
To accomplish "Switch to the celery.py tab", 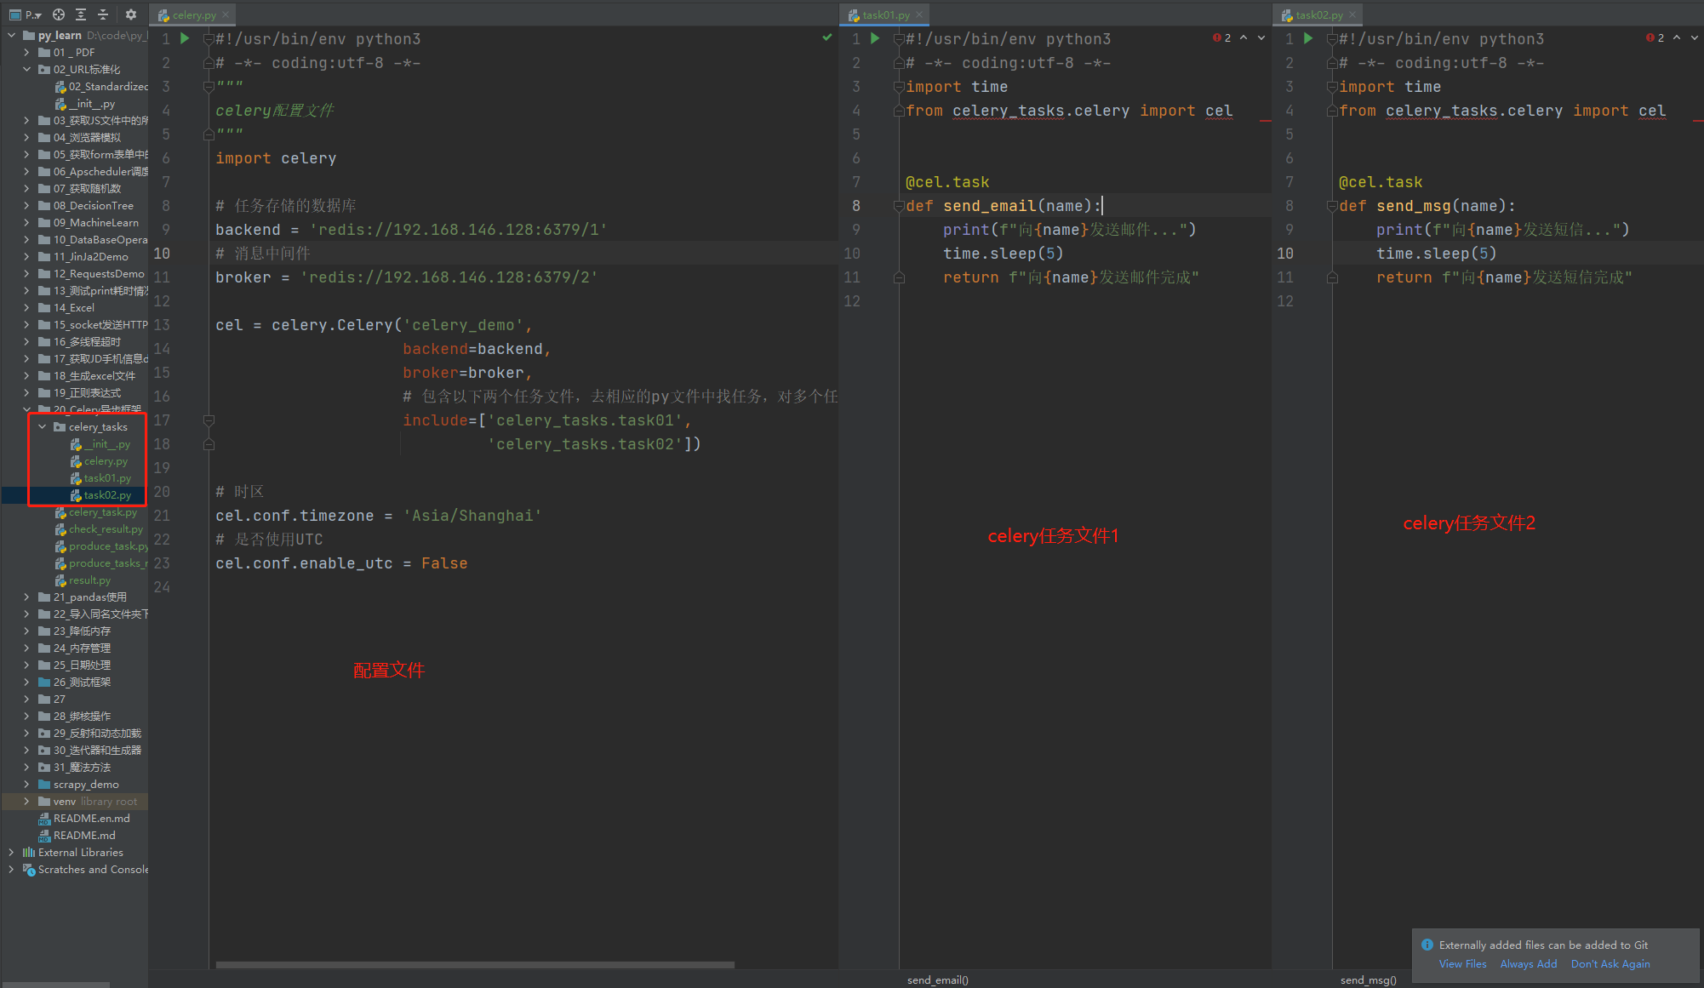I will click(x=193, y=14).
